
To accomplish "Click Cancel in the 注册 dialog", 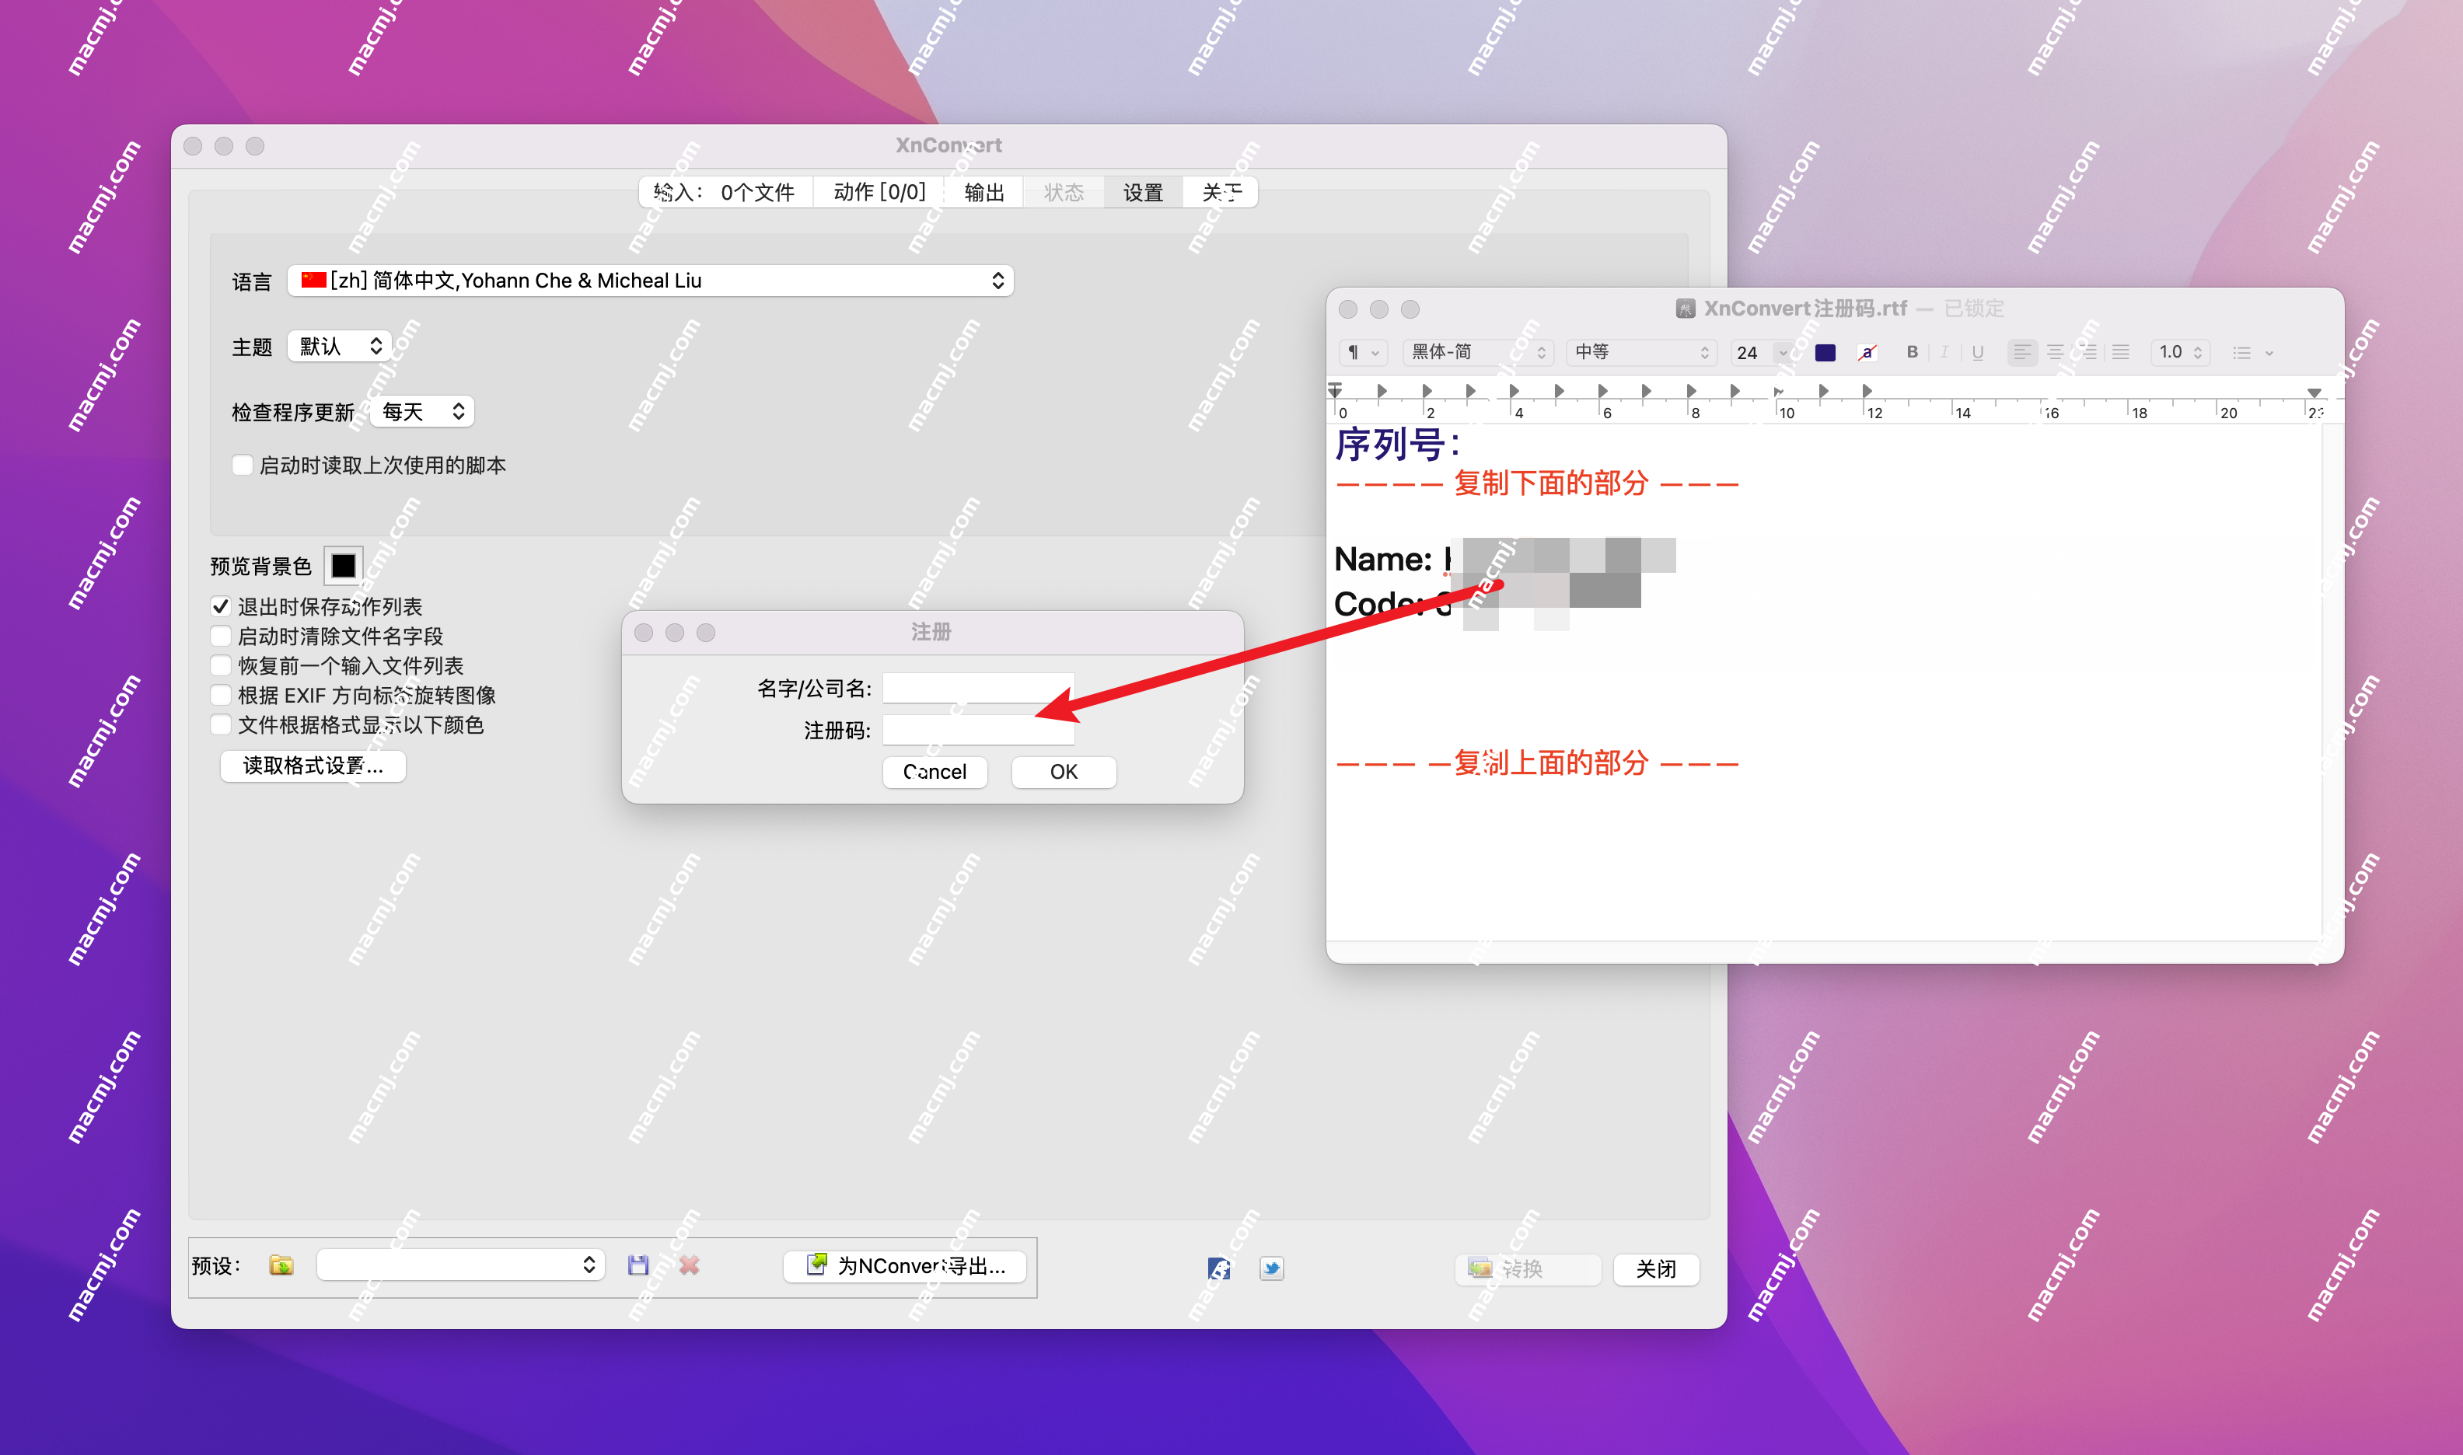I will [x=935, y=772].
